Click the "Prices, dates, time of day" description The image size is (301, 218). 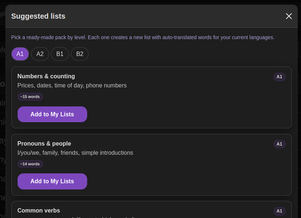pos(72,86)
